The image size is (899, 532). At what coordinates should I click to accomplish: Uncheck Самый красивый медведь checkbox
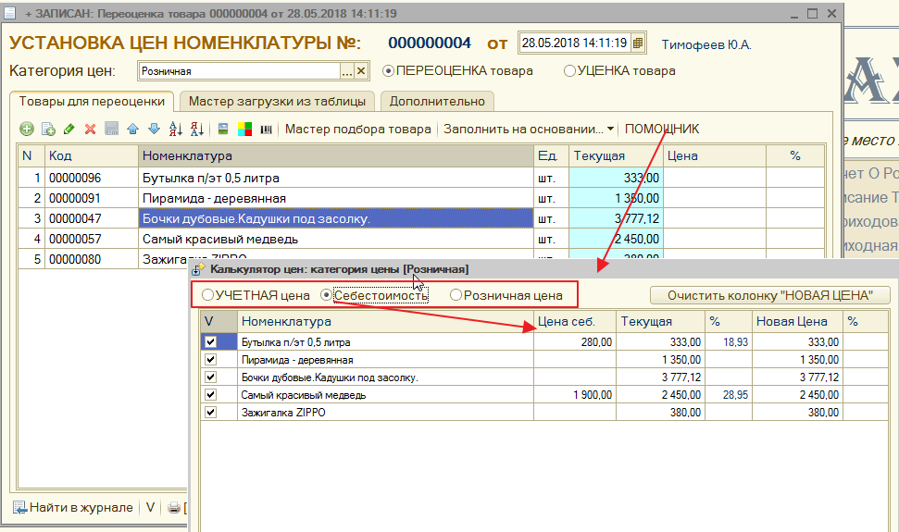[x=210, y=394]
